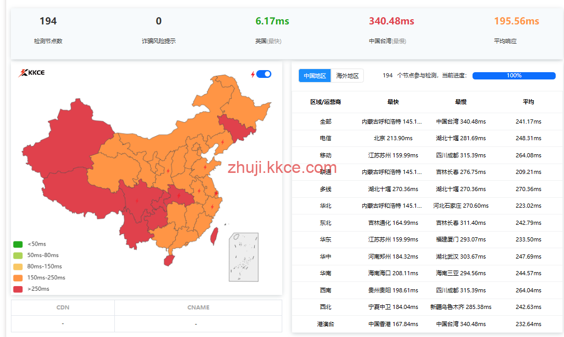Turn off the blue map switch
This screenshot has height=337, width=564.
pos(264,74)
